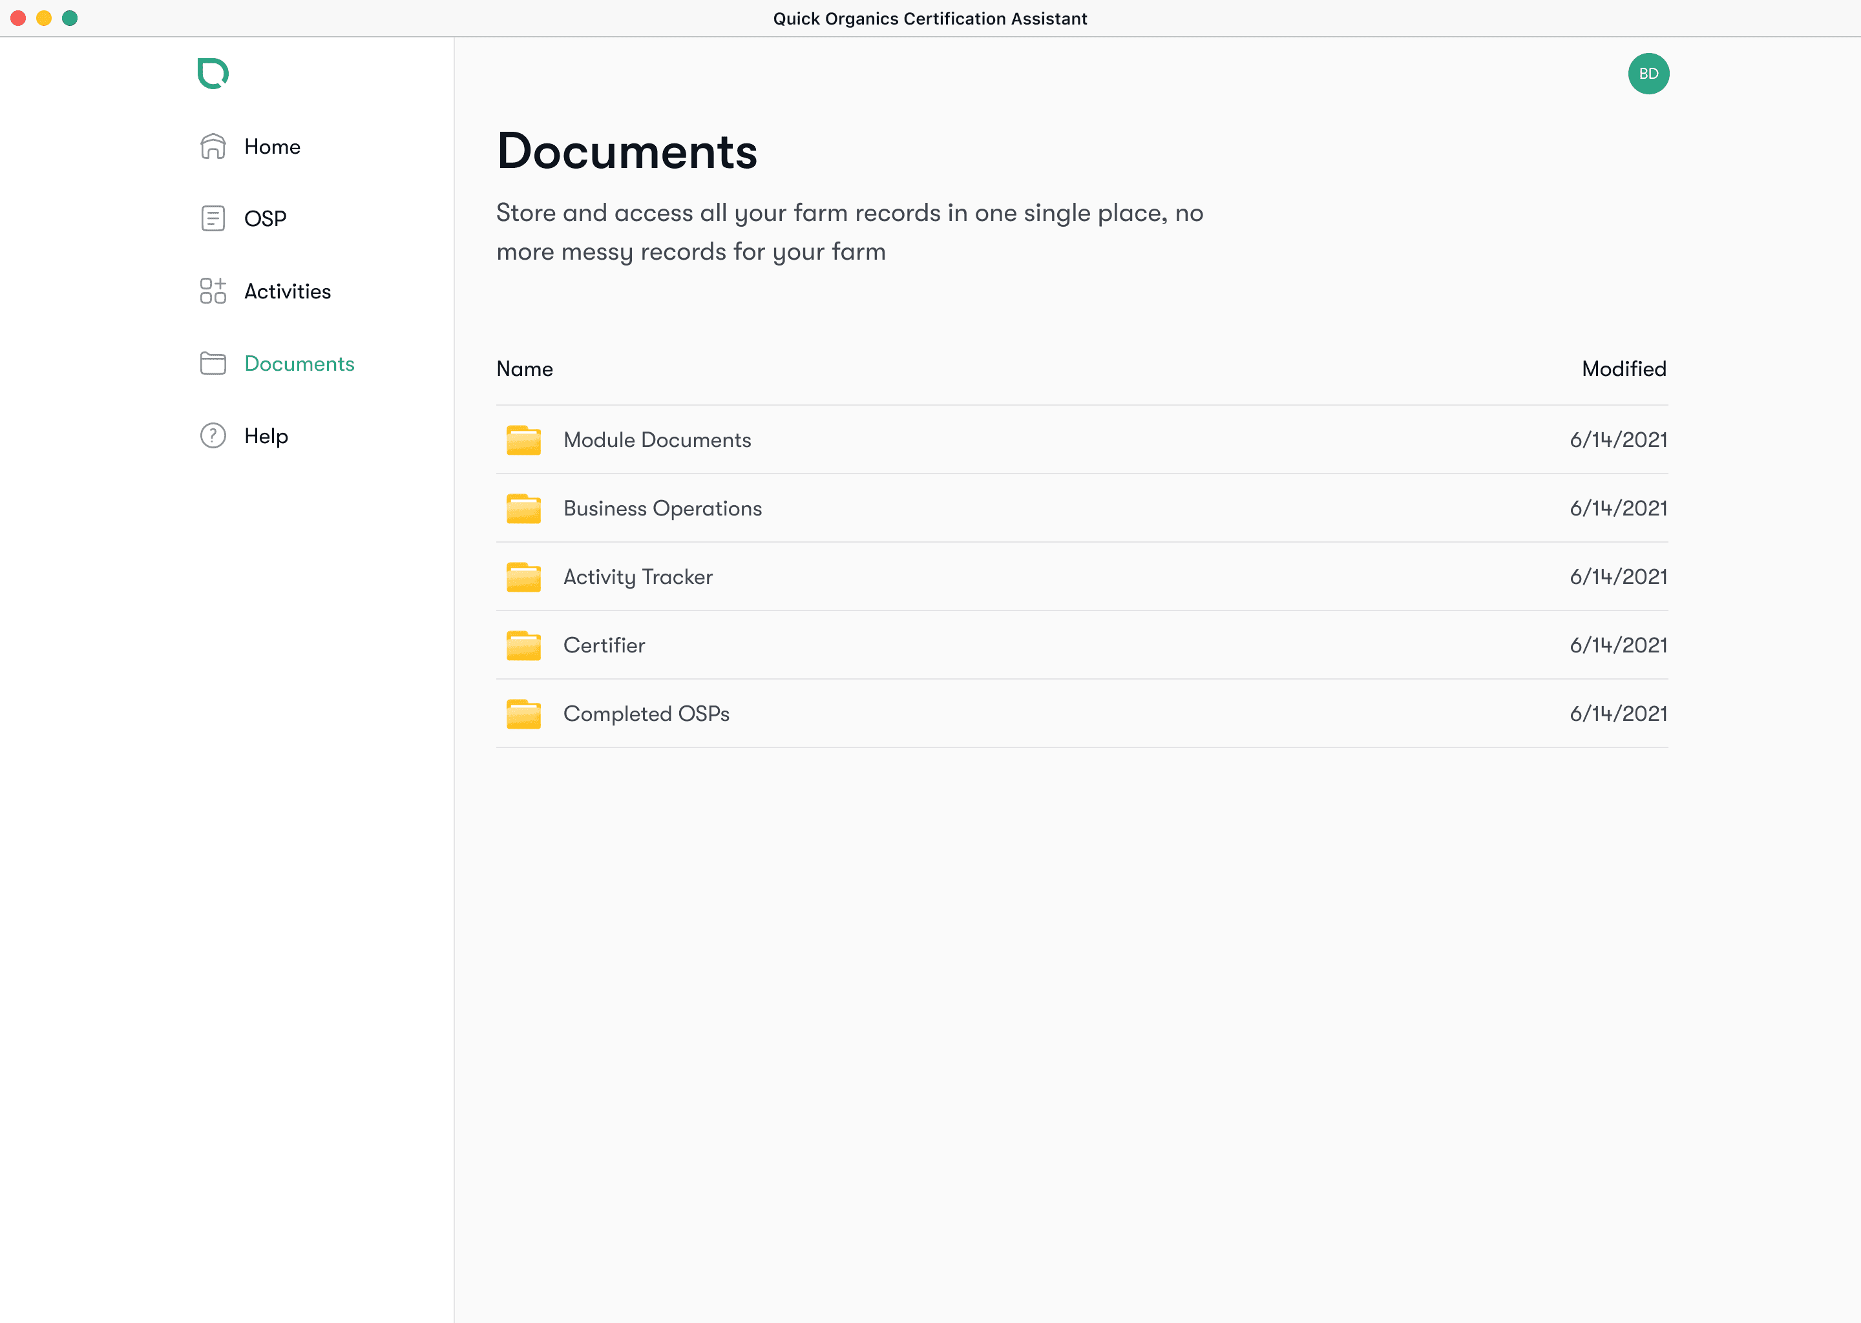Sort by the Name column header
This screenshot has height=1323, width=1861.
click(525, 369)
